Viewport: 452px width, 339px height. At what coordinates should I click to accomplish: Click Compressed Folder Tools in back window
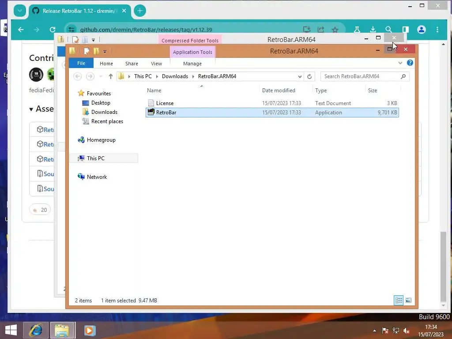pyautogui.click(x=190, y=40)
